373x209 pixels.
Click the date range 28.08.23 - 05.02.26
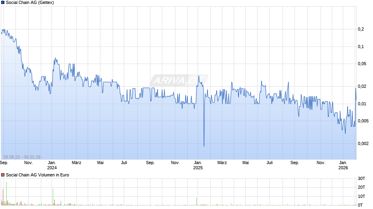(x=22, y=157)
